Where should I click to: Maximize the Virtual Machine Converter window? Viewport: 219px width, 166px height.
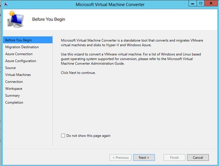201,3
